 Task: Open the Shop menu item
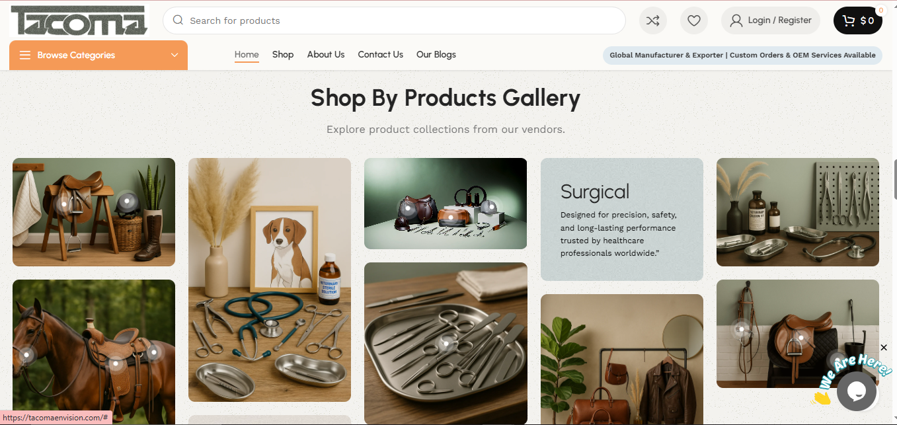(x=283, y=55)
